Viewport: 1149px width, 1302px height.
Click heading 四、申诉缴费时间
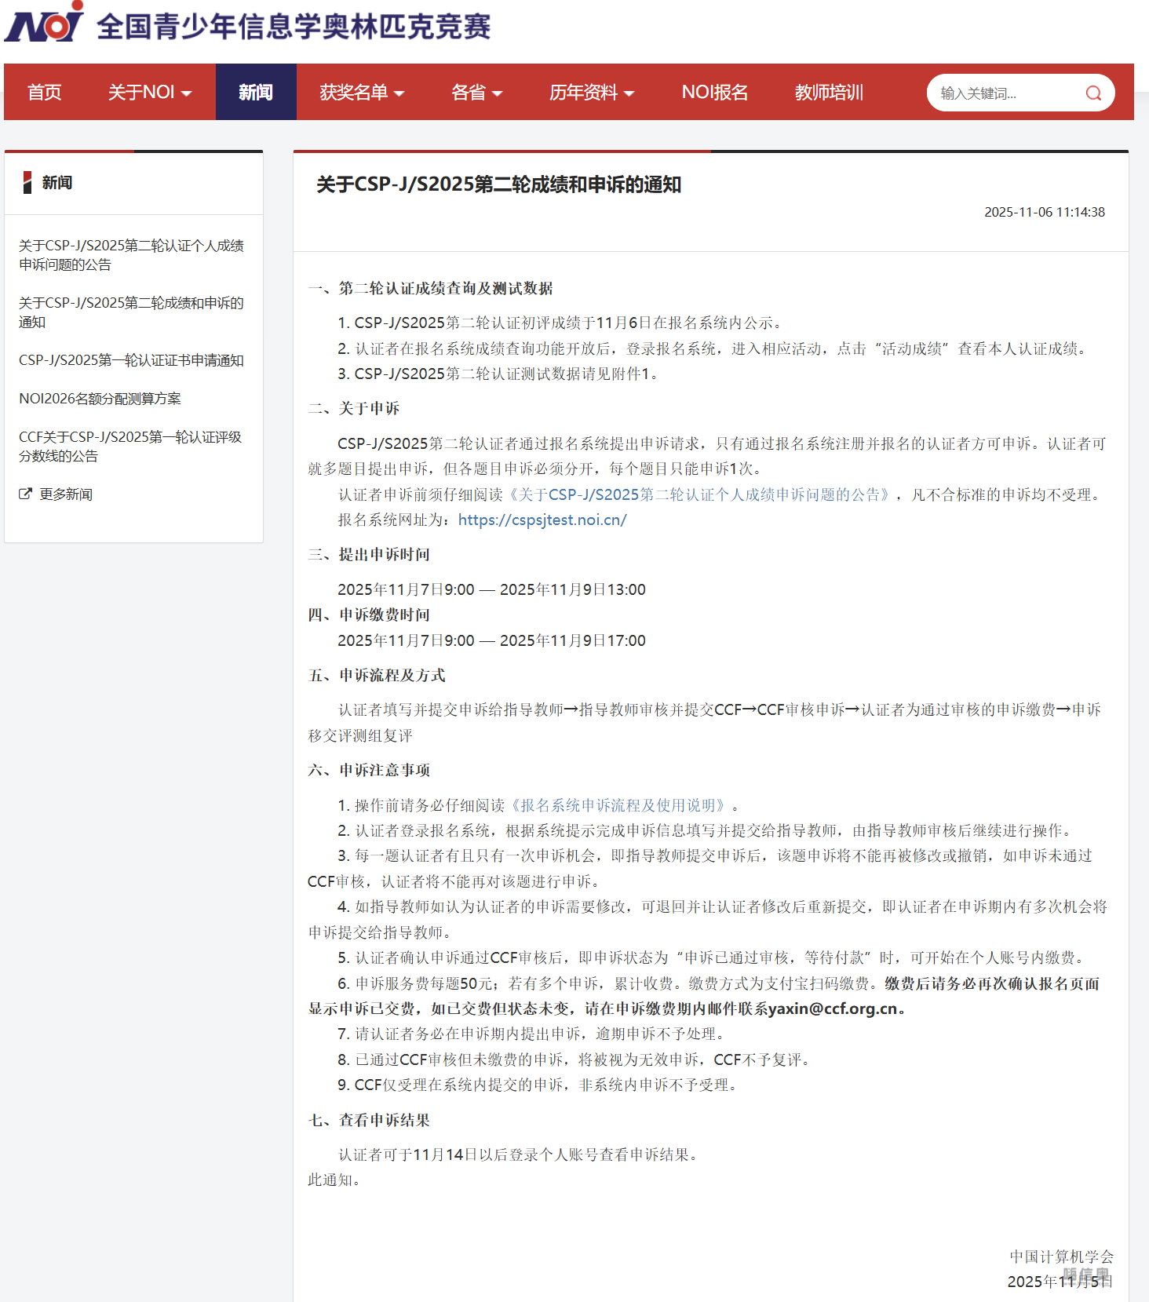click(x=369, y=615)
